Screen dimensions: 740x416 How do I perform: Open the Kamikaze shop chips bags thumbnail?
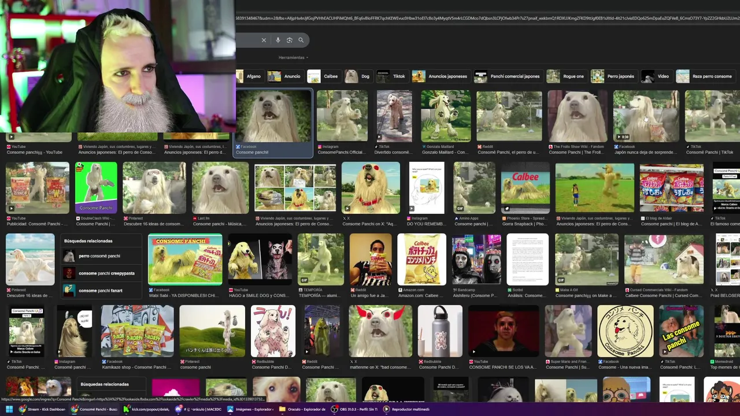137,331
